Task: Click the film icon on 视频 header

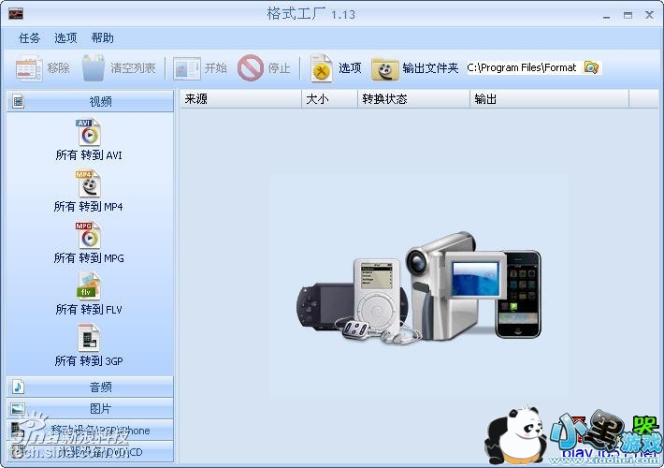Action: (x=18, y=101)
